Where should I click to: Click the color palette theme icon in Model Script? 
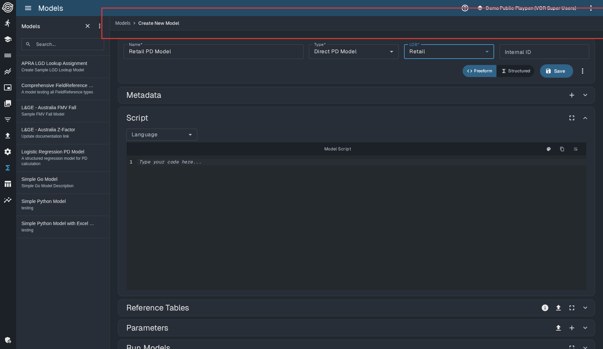(549, 149)
